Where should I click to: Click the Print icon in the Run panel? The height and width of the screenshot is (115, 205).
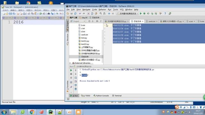point(76,85)
